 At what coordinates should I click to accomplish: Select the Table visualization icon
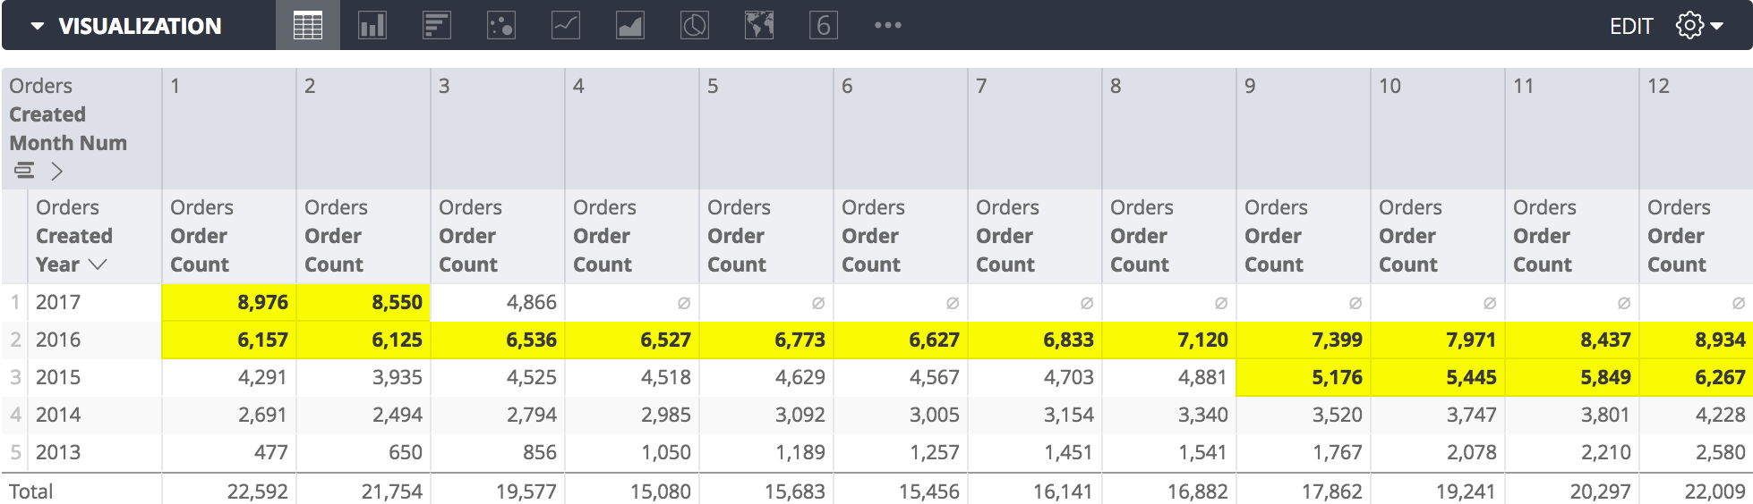[307, 25]
